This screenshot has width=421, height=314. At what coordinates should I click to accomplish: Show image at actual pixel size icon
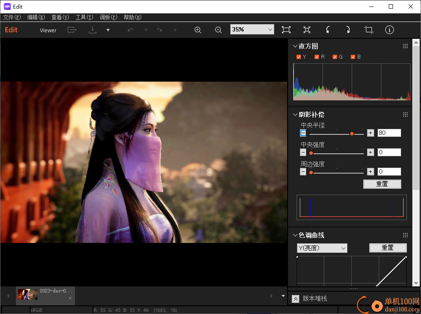click(307, 30)
